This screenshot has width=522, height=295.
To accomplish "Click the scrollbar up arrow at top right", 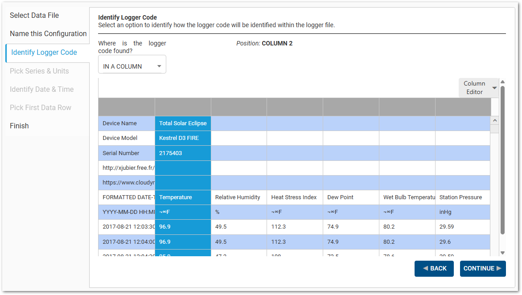I will pyautogui.click(x=503, y=82).
